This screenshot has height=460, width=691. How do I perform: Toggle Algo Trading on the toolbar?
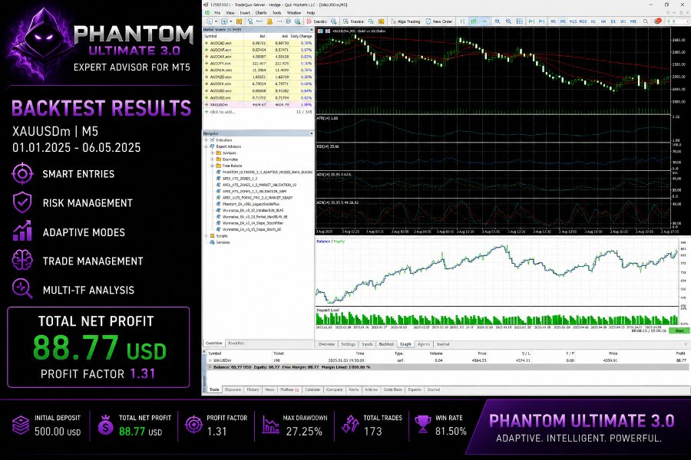405,21
